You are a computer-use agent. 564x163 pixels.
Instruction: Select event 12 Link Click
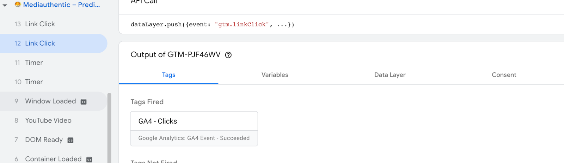point(40,44)
